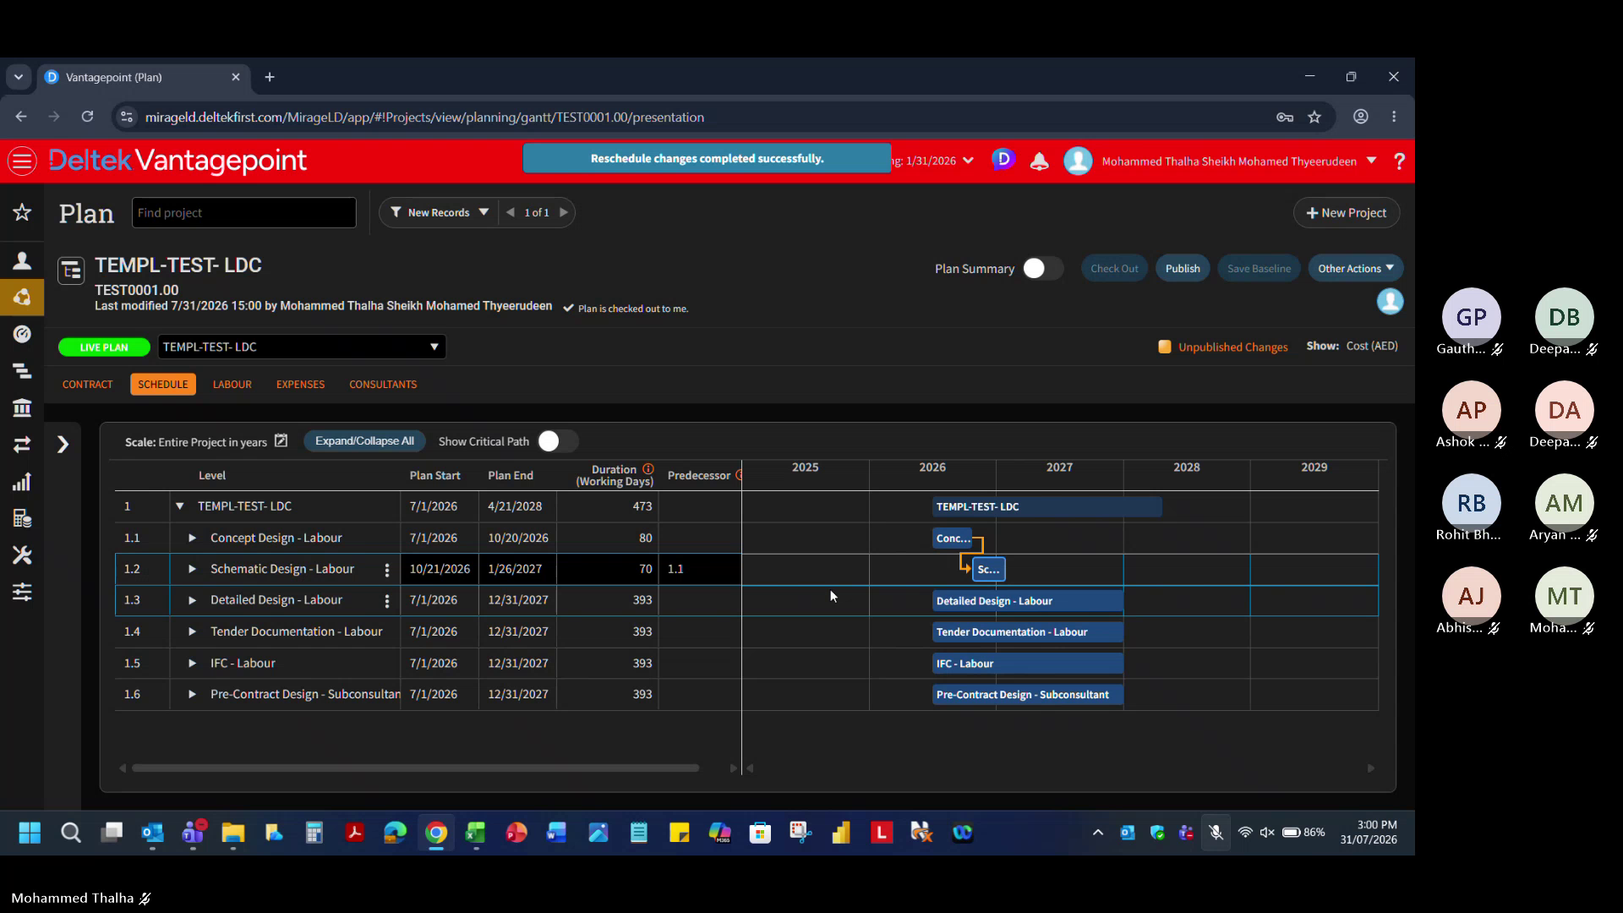Screen dimensions: 1623x913
Task: Expand the Concept Design - Labour row
Action: pyautogui.click(x=192, y=538)
